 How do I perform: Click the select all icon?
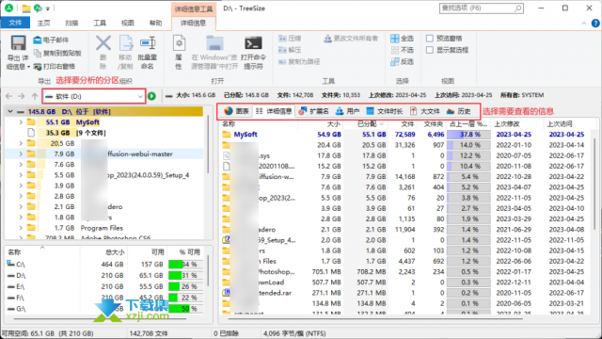click(x=395, y=39)
